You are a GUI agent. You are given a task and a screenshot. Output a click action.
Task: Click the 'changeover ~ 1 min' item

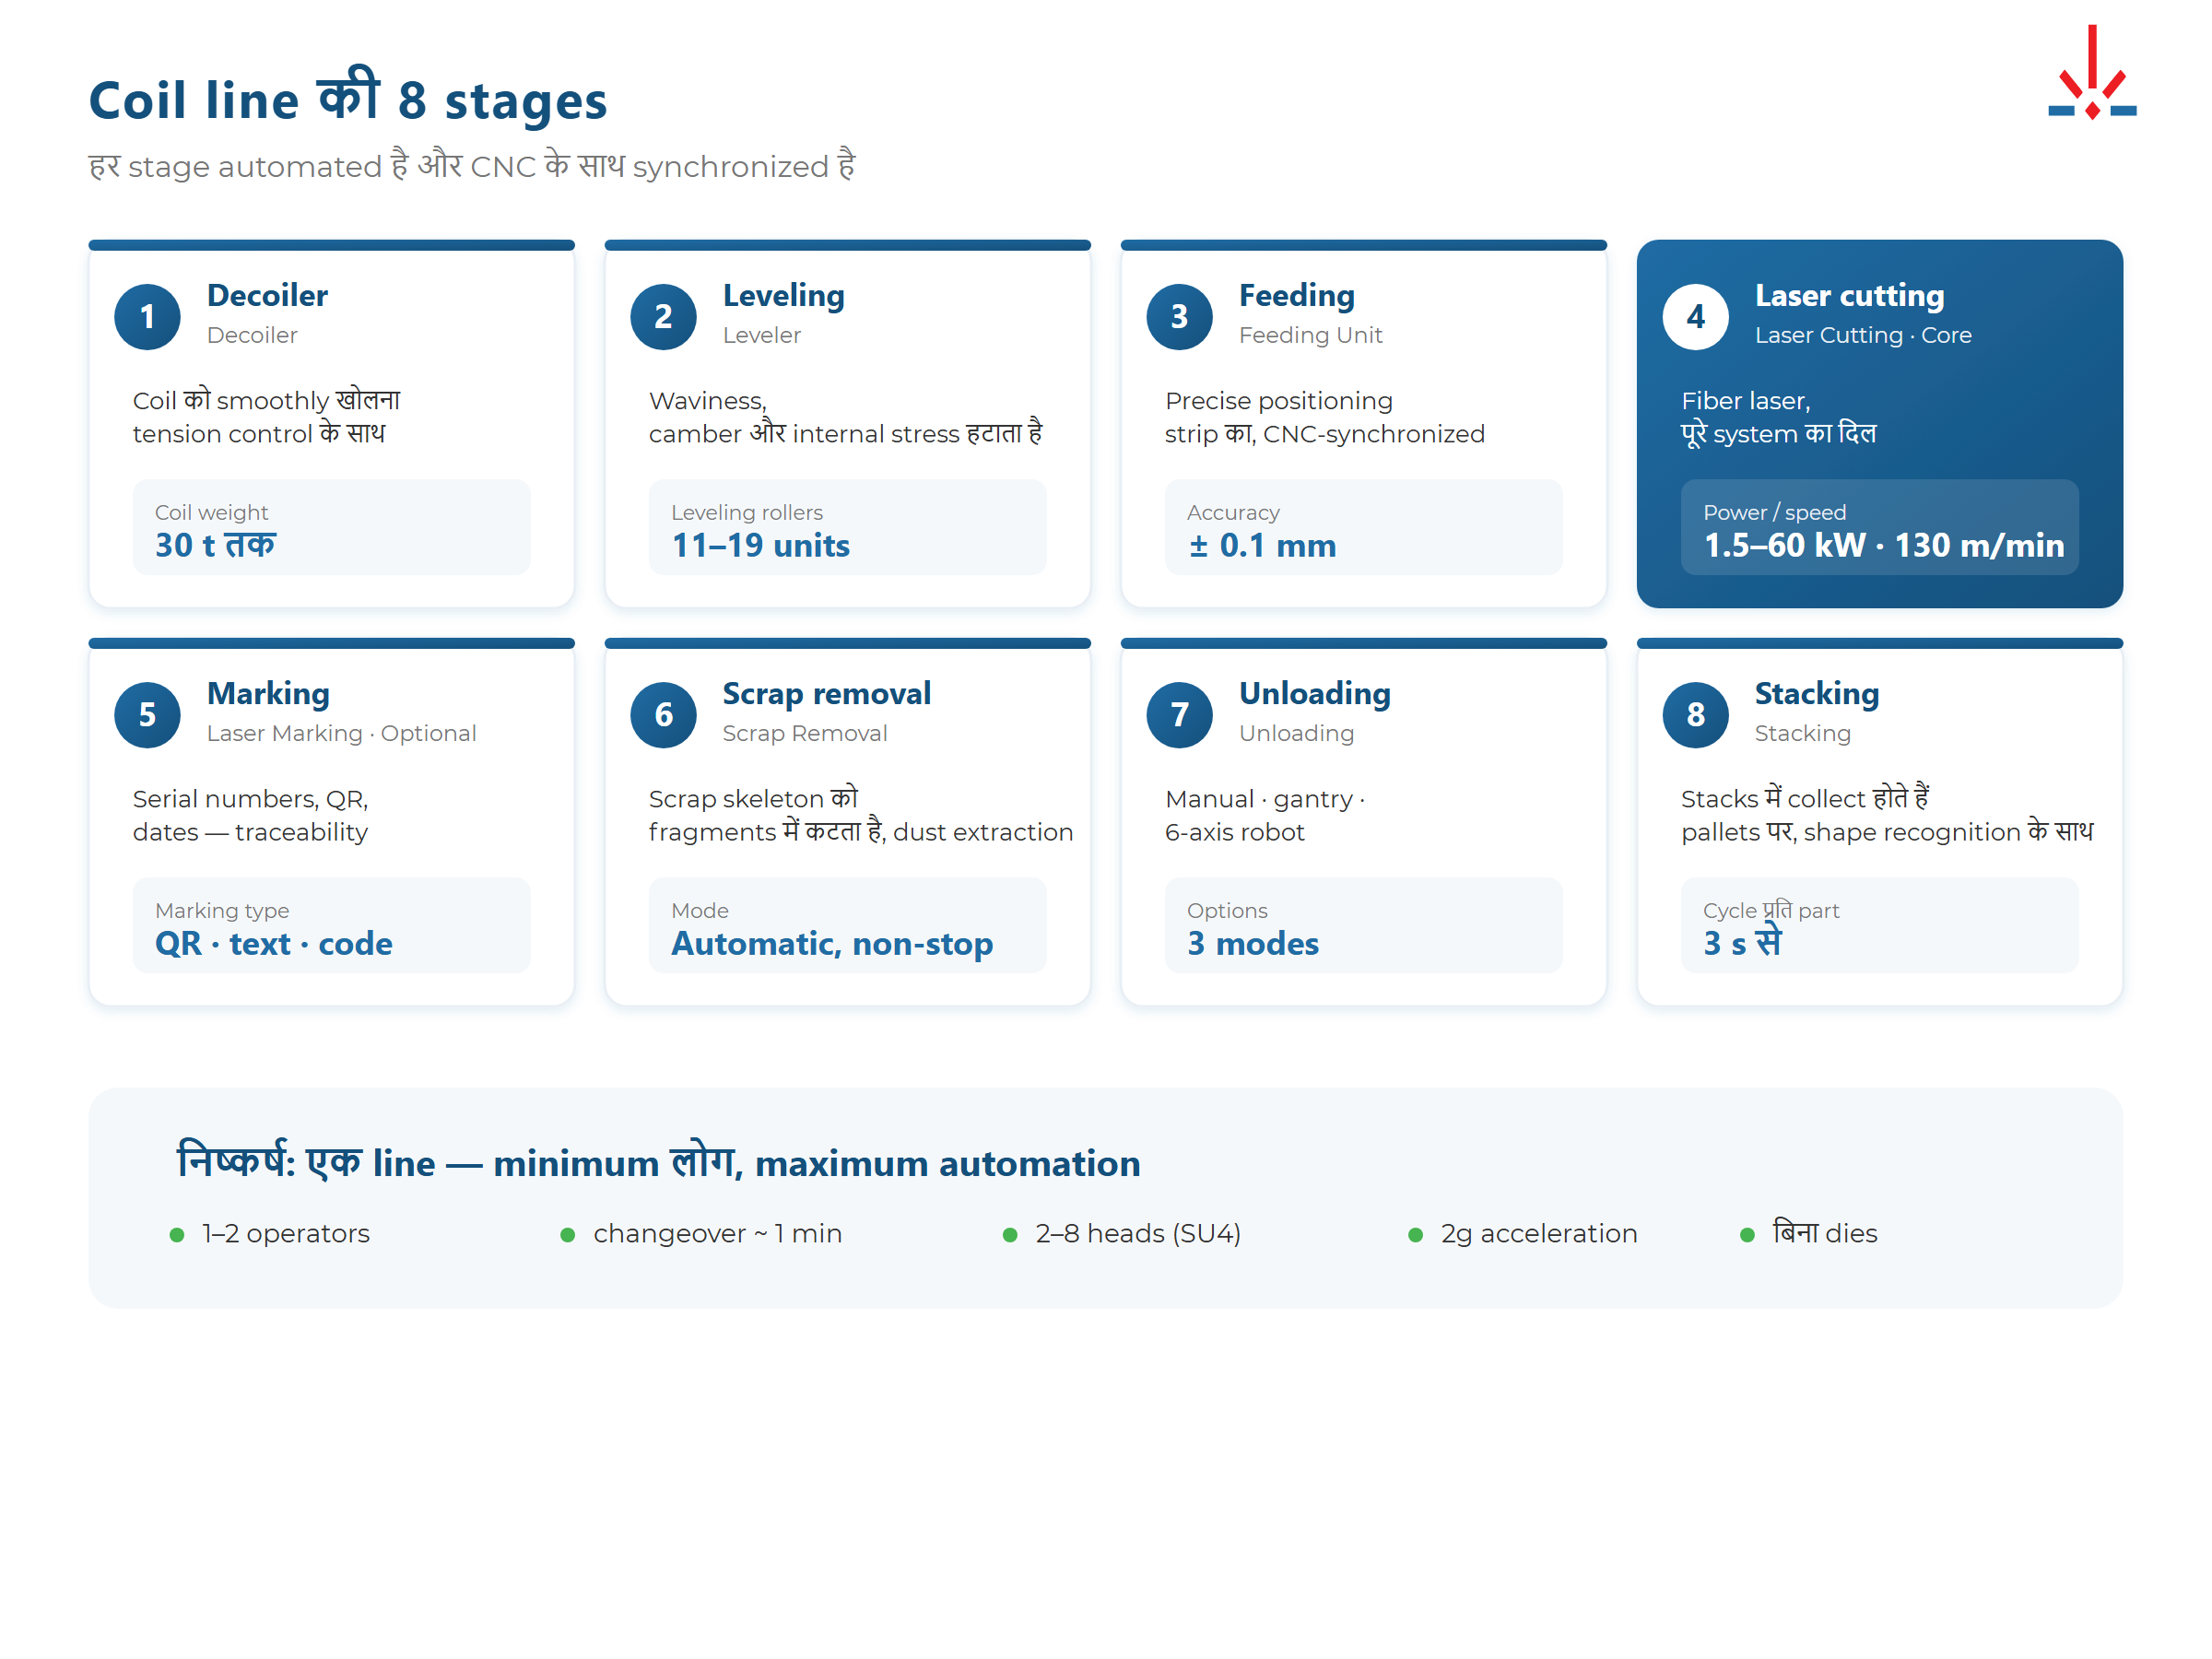(717, 1235)
